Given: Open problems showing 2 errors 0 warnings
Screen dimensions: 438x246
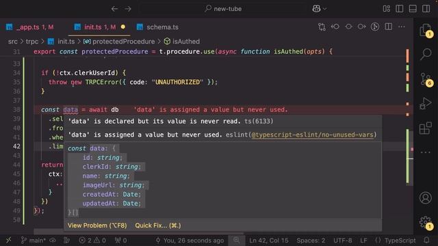Looking at the screenshot, I should 92,240.
